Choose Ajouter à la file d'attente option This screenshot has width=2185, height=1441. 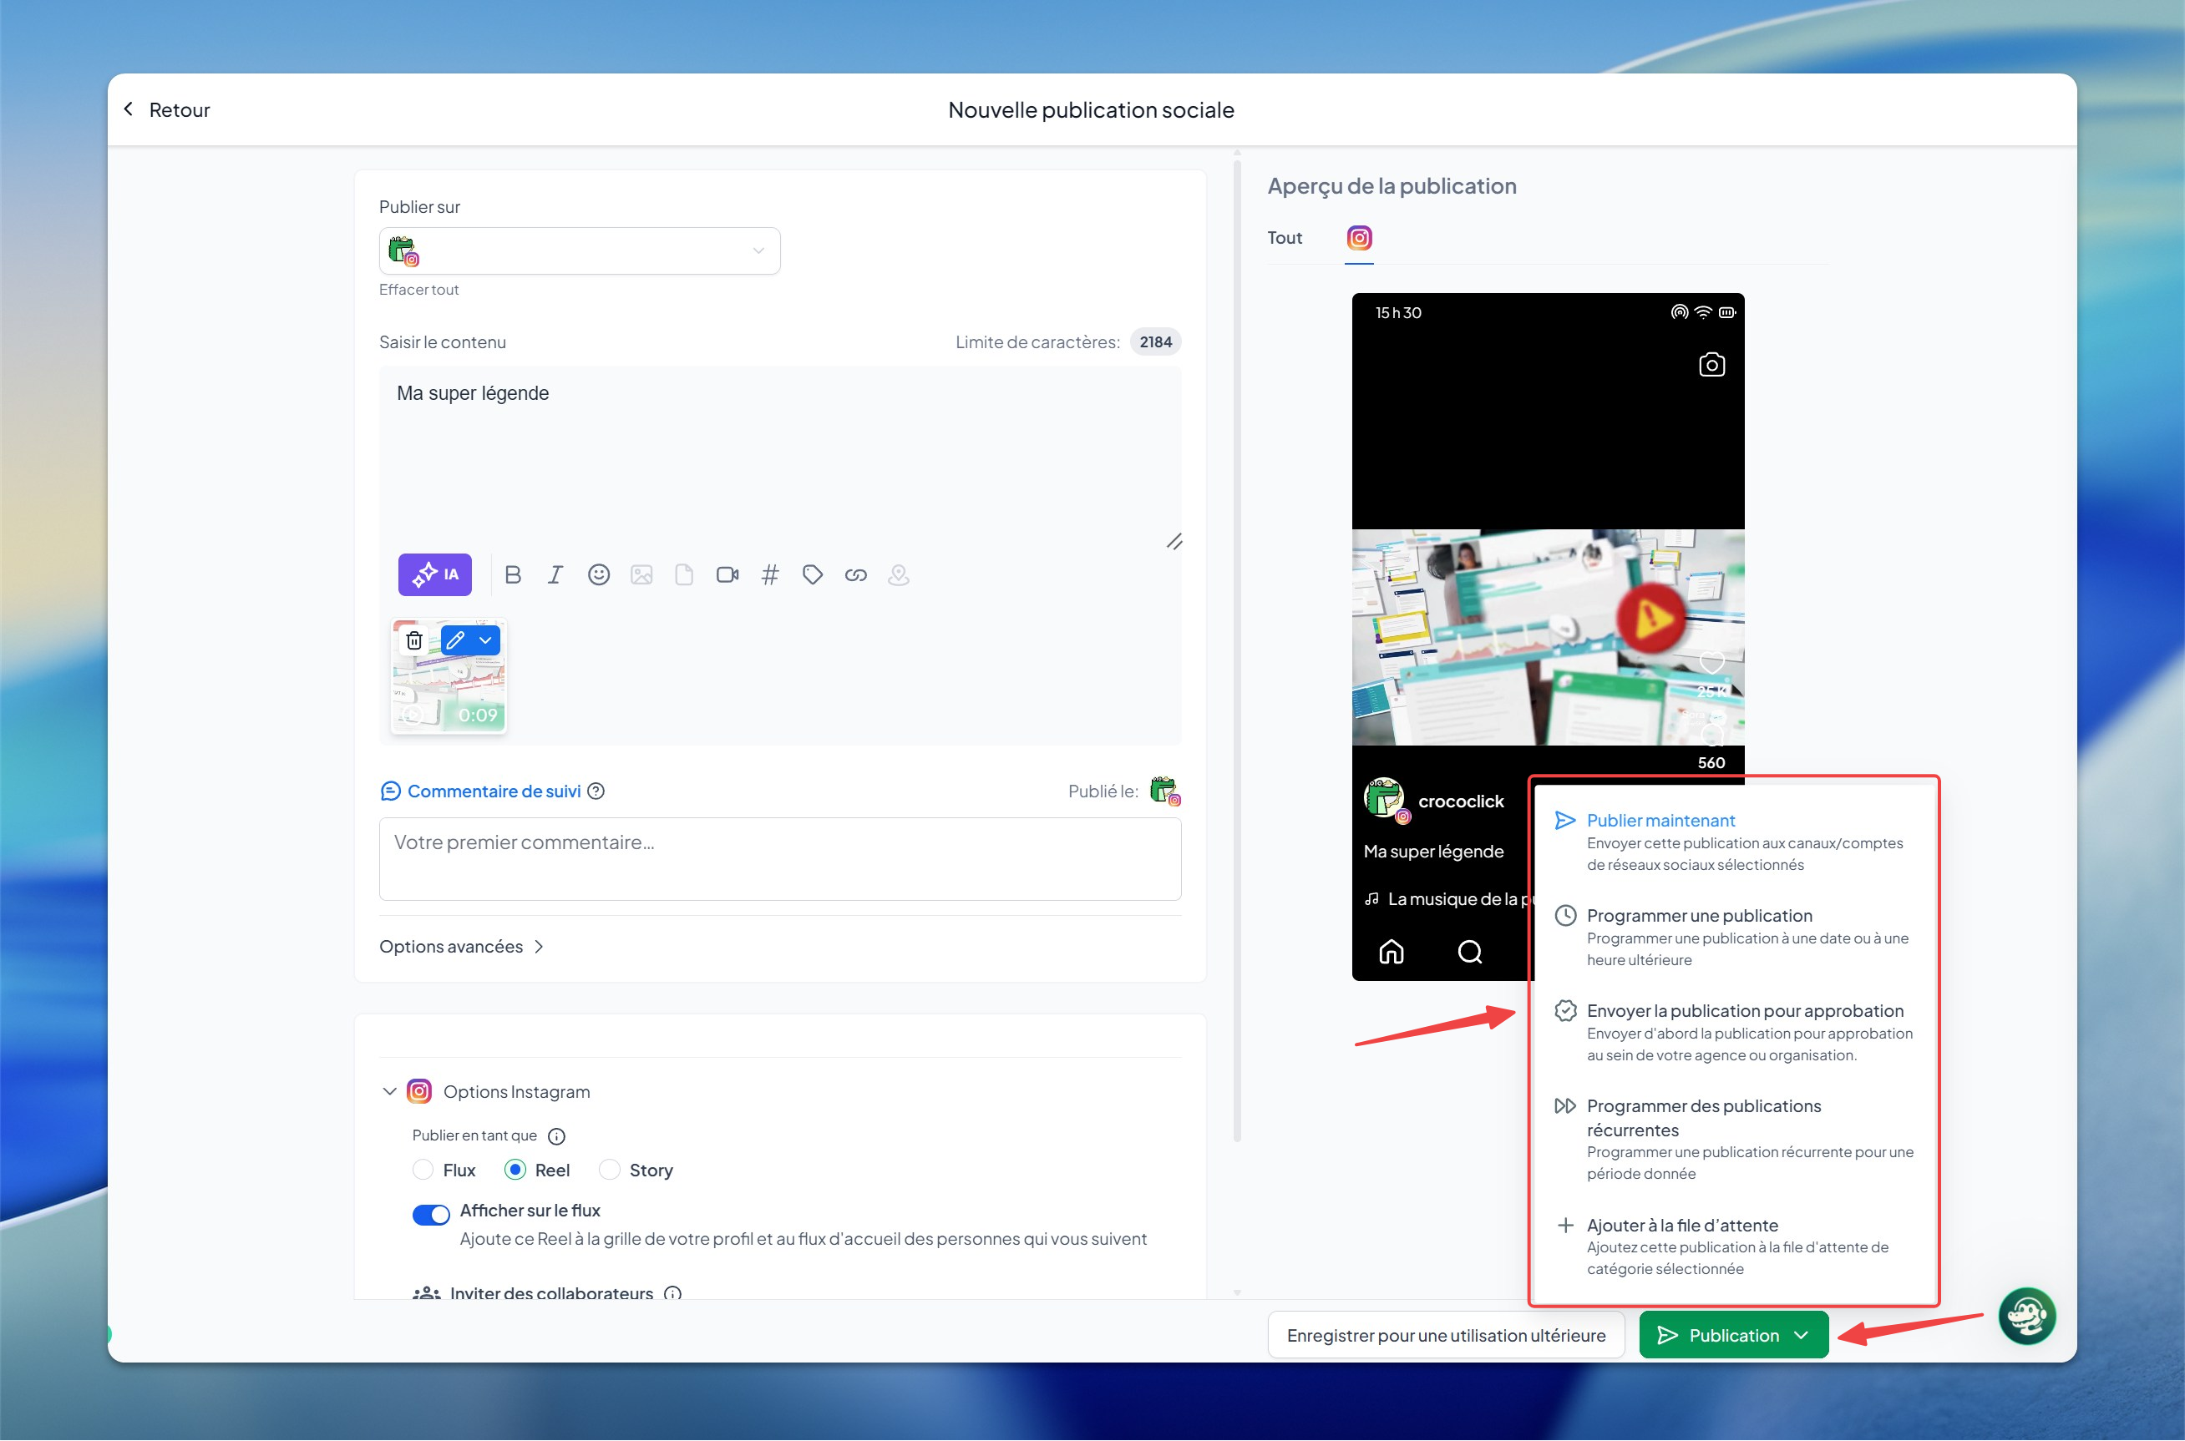[x=1736, y=1246]
